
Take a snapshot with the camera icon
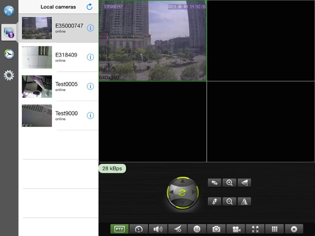coord(216,229)
